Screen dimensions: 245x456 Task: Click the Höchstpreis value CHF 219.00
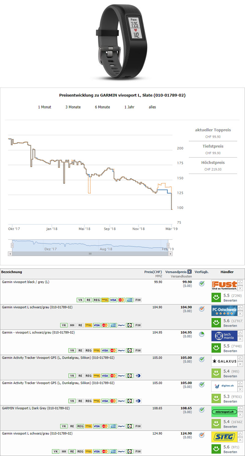(213, 169)
